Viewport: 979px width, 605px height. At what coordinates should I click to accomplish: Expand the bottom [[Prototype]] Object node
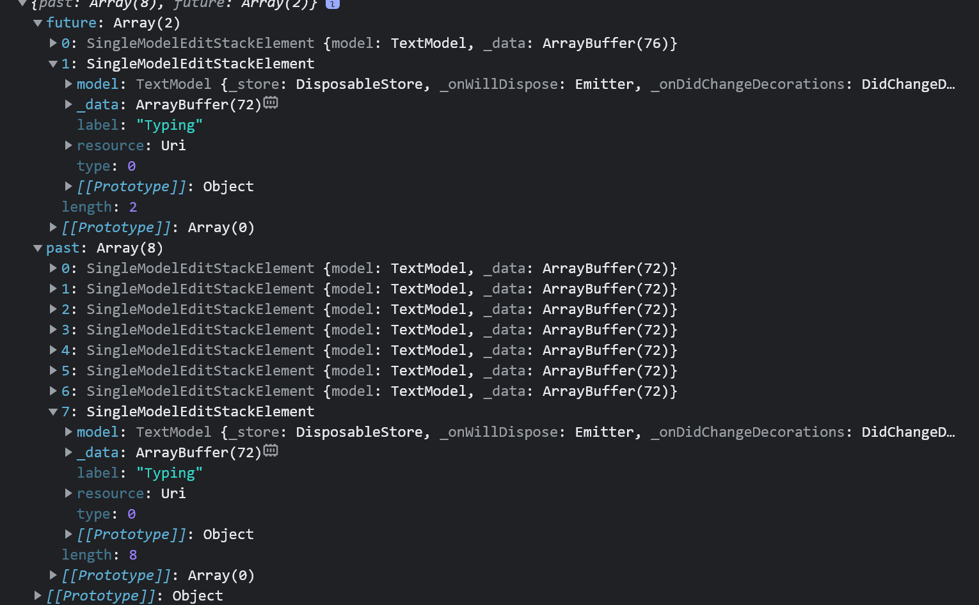pyautogui.click(x=38, y=595)
